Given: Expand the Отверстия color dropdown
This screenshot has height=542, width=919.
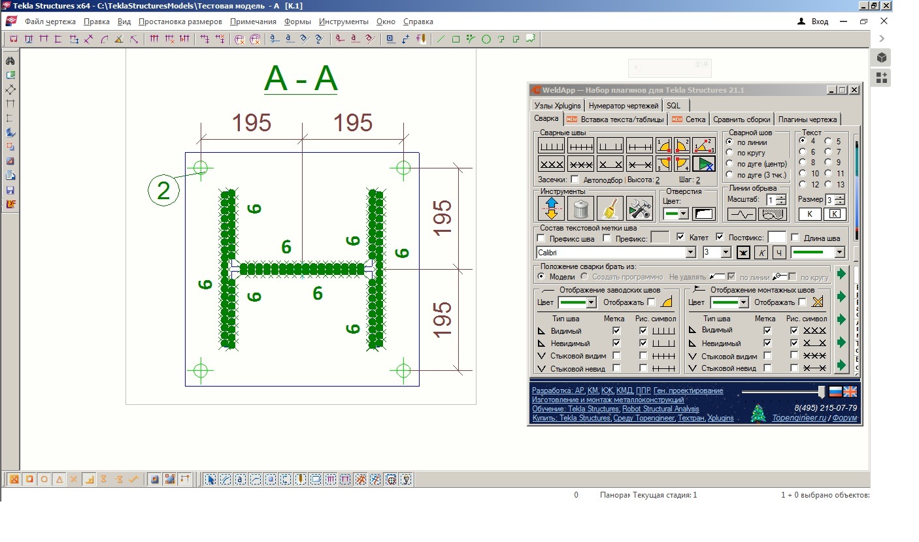Looking at the screenshot, I should 683,214.
